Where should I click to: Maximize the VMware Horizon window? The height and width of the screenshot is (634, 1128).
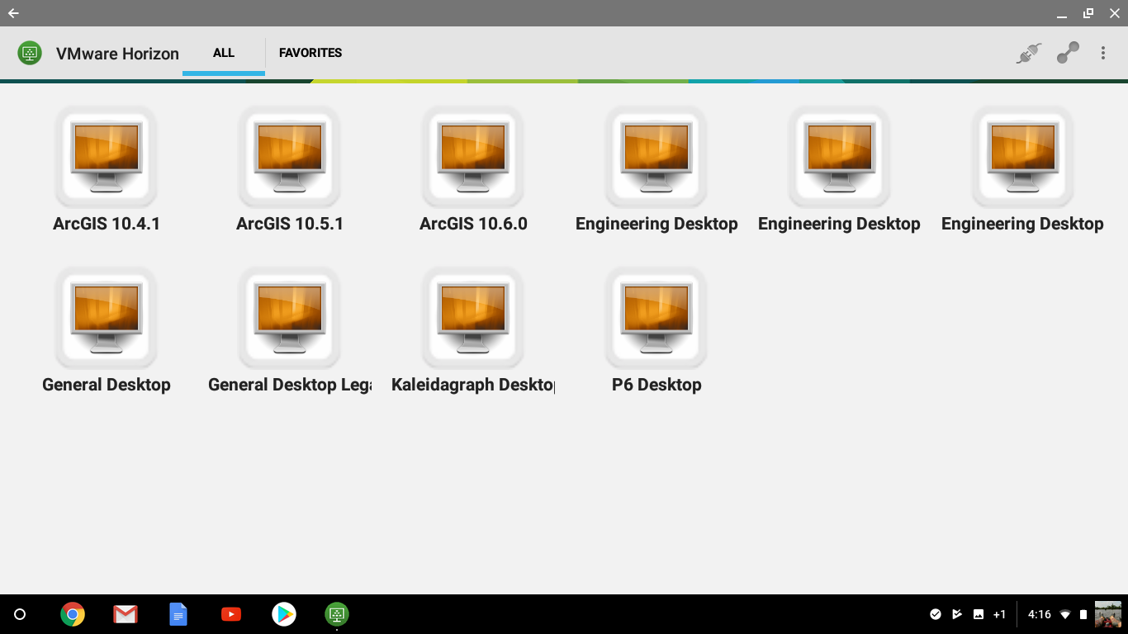pos(1088,13)
